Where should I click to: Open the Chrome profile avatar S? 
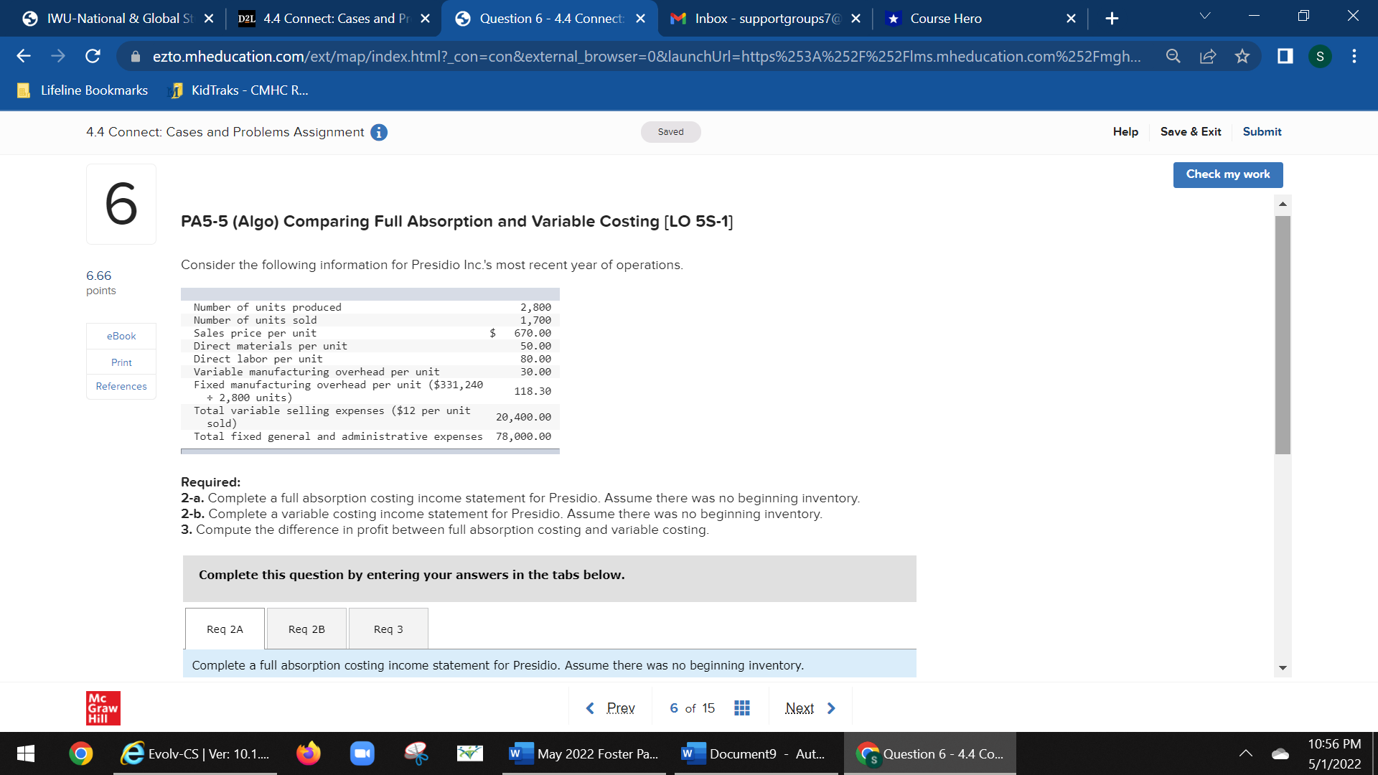pos(1321,56)
